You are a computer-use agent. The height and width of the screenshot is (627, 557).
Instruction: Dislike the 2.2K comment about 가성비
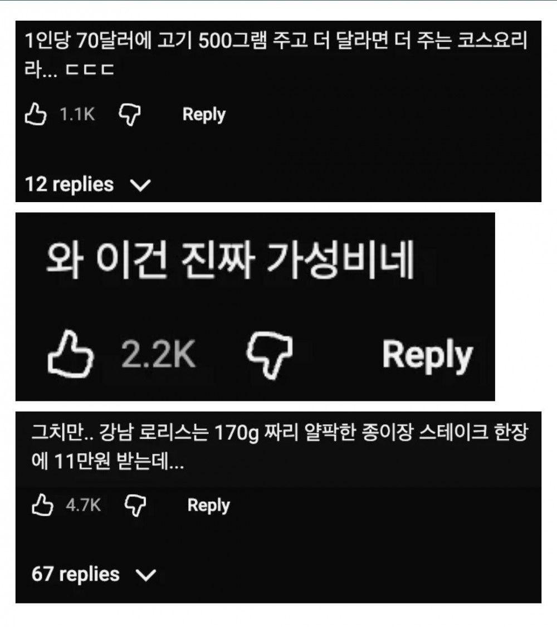pyautogui.click(x=269, y=355)
